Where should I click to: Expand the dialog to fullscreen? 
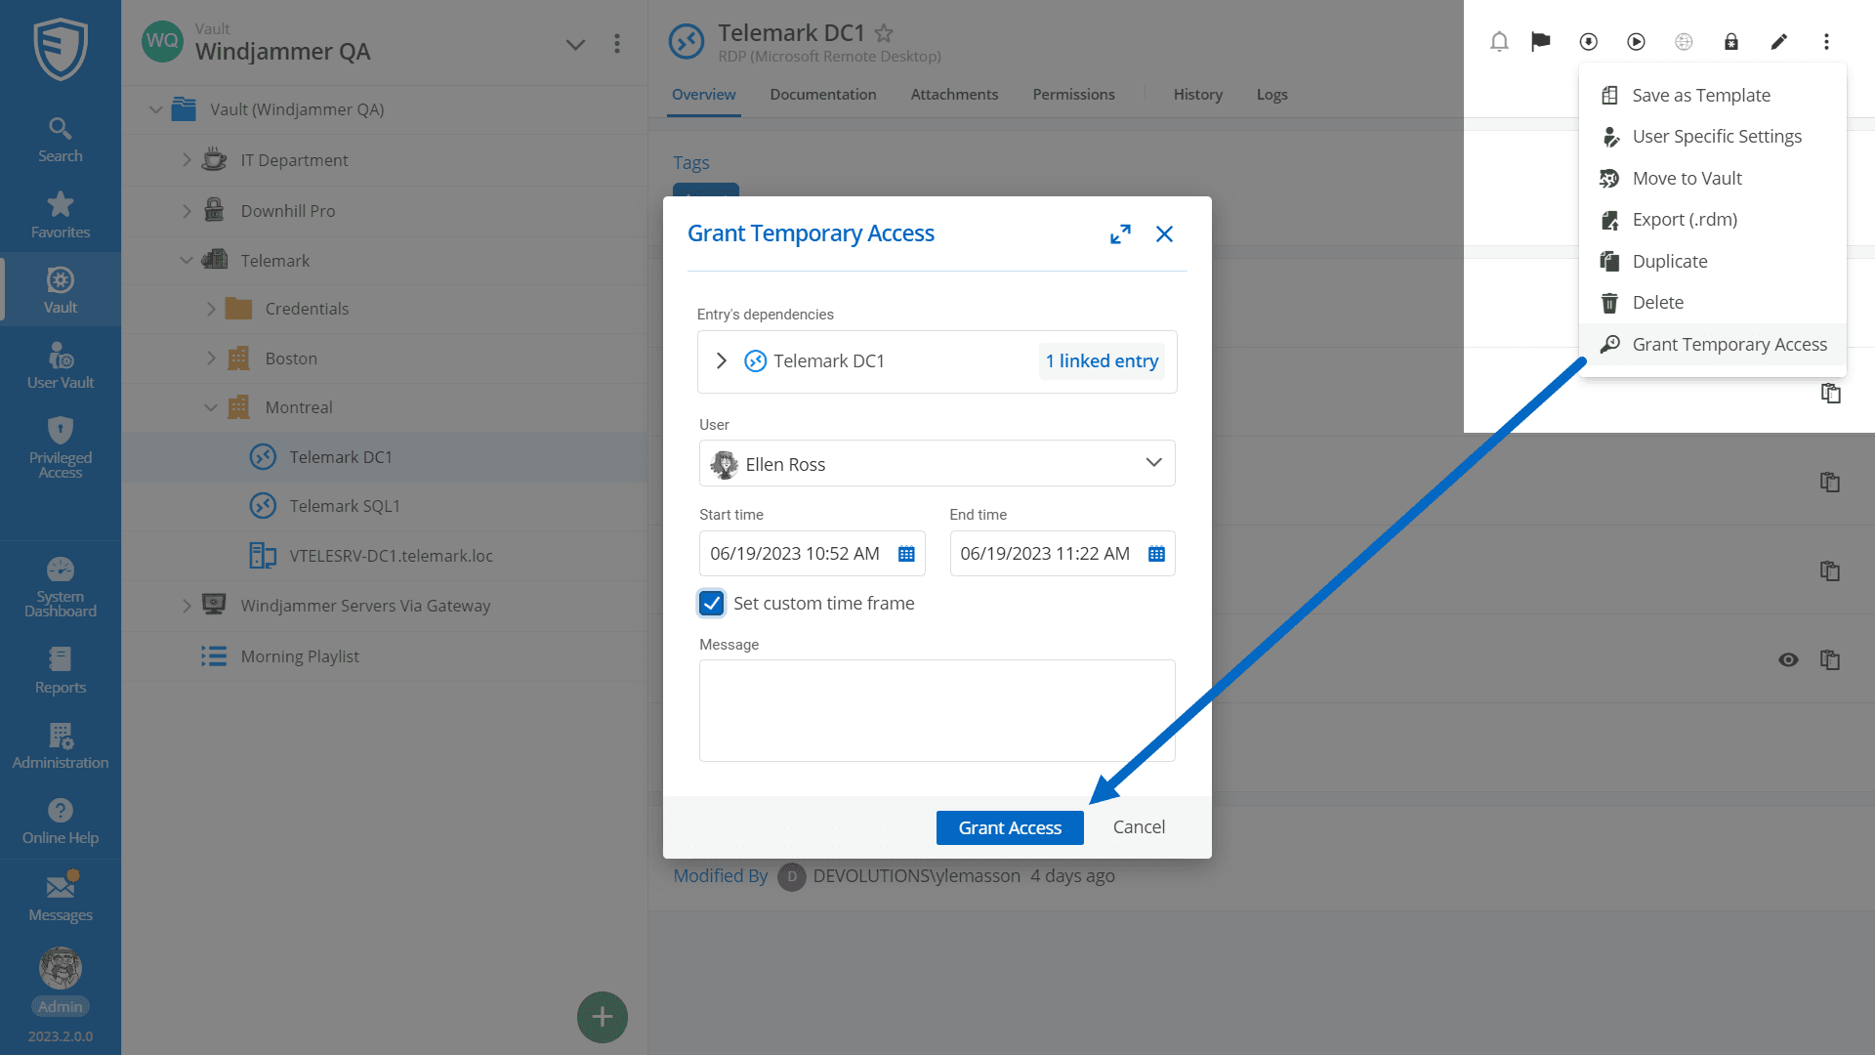1120,233
